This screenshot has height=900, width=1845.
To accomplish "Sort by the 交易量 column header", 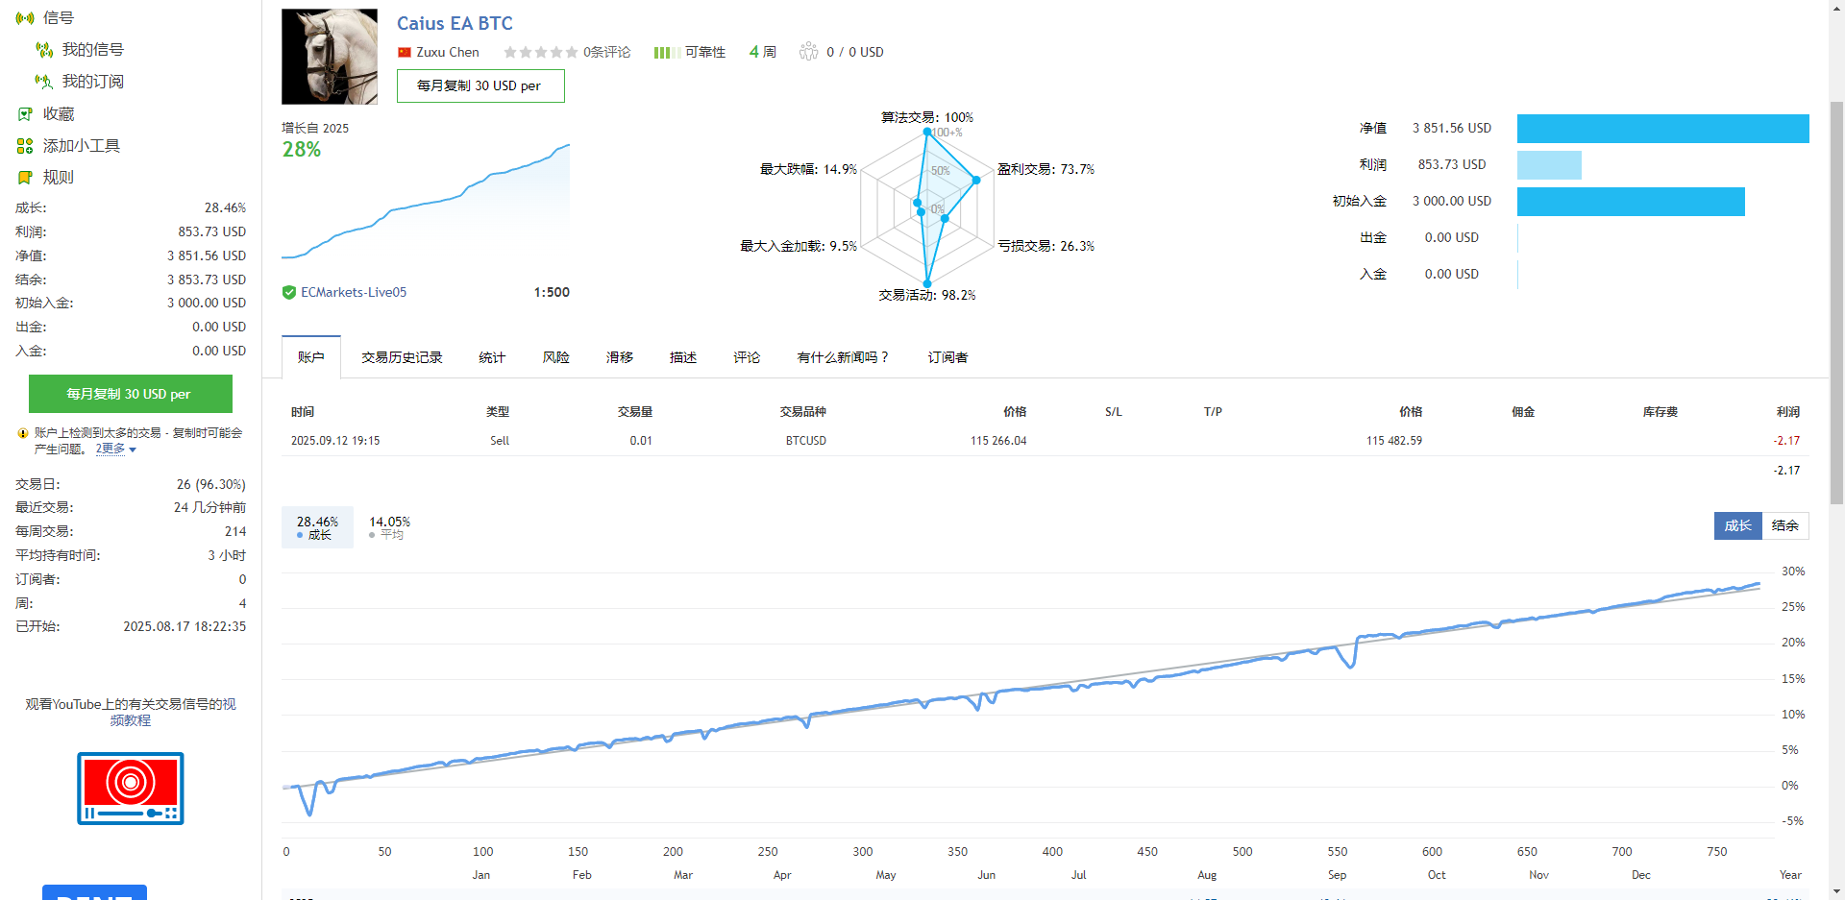I will pos(635,412).
